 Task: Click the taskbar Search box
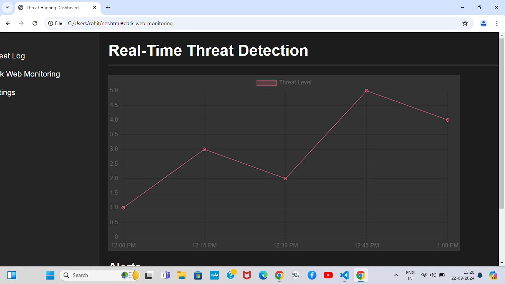point(100,275)
